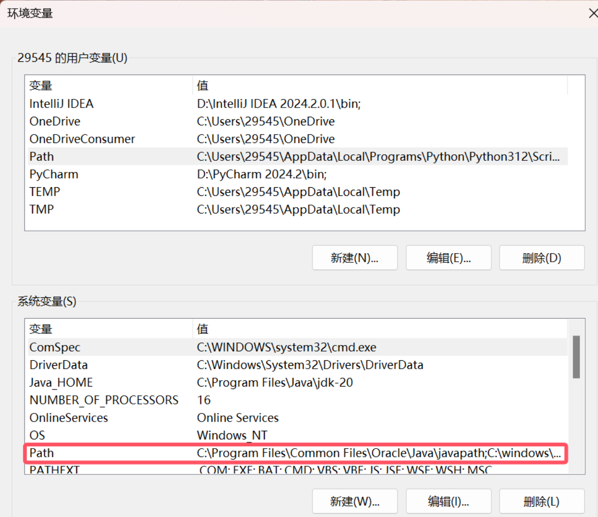Click the system variables list scrollbar thumb

tap(576, 357)
